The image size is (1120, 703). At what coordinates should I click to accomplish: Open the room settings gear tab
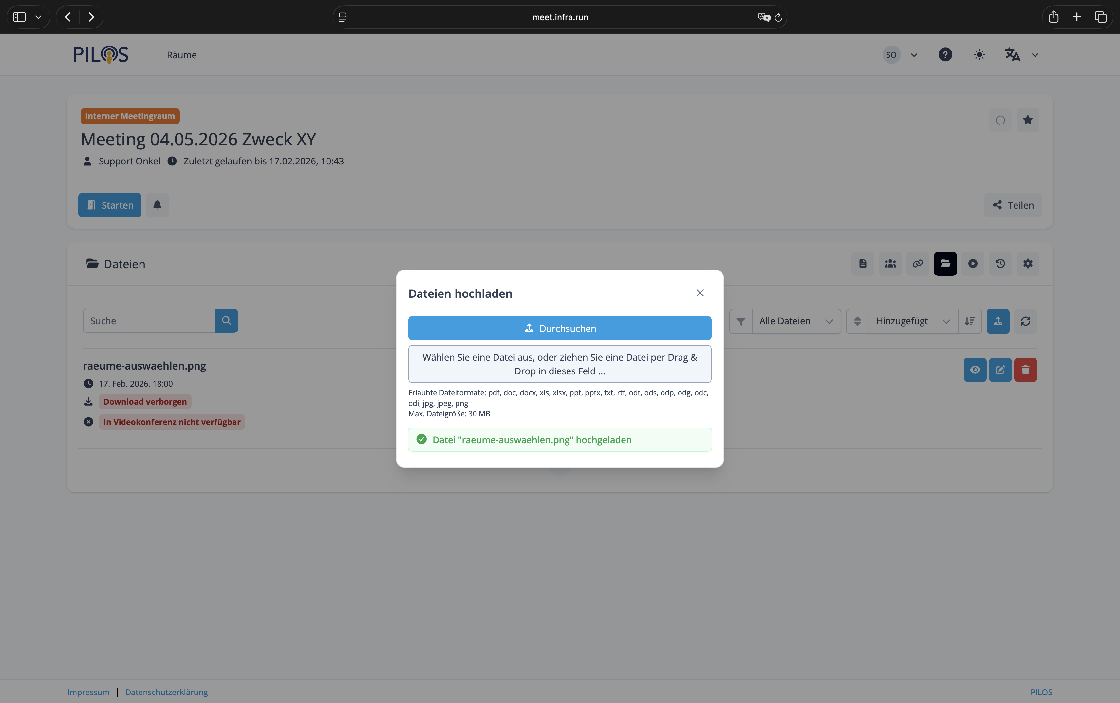coord(1028,264)
